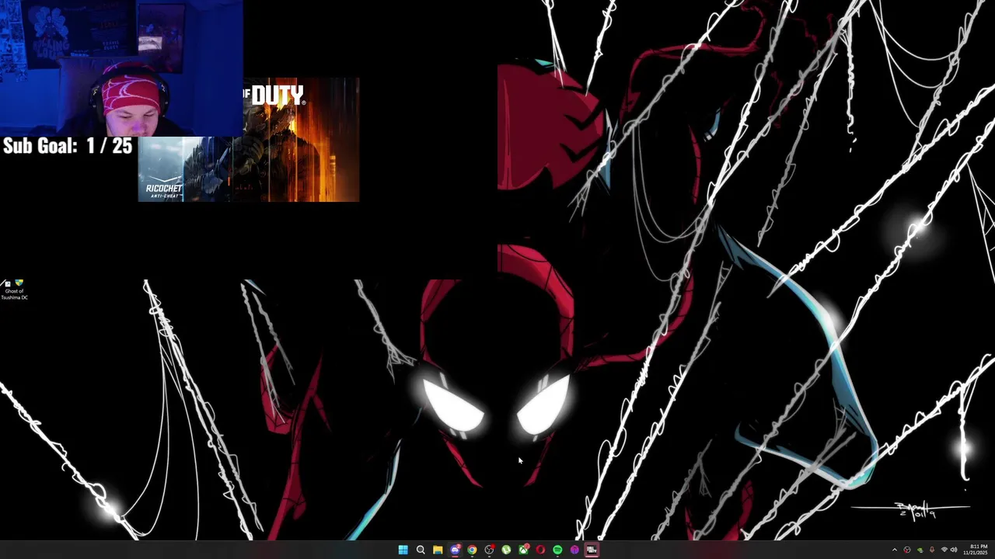Image resolution: width=995 pixels, height=559 pixels.
Task: Open the Xbox app taskbar icon
Action: (x=523, y=550)
